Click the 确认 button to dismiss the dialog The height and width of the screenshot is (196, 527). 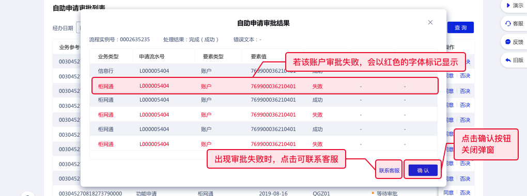[x=423, y=171]
